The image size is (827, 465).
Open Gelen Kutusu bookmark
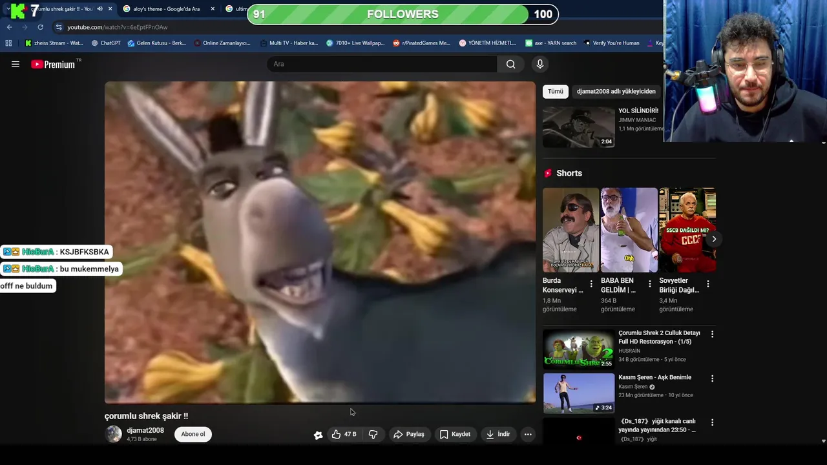coord(157,43)
